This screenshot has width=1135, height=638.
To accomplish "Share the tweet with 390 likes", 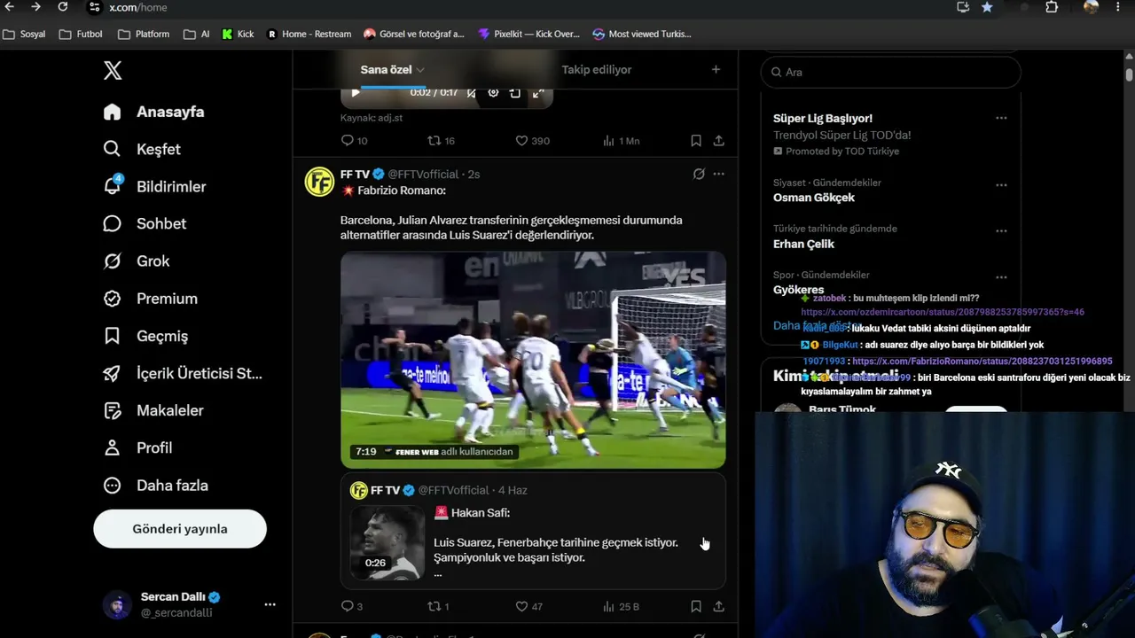I will [x=718, y=141].
